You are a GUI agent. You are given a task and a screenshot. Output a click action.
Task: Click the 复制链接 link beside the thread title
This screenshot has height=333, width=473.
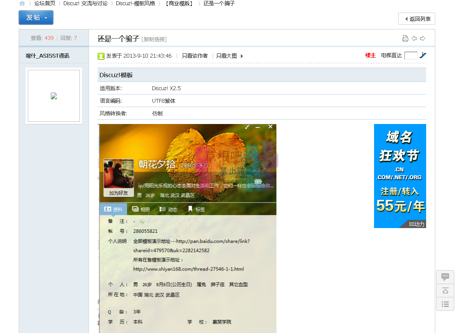pos(154,39)
